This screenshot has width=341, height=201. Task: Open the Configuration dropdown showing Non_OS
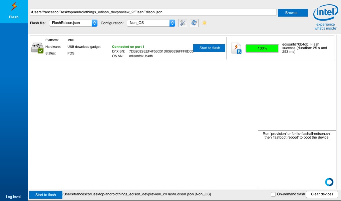click(x=151, y=23)
